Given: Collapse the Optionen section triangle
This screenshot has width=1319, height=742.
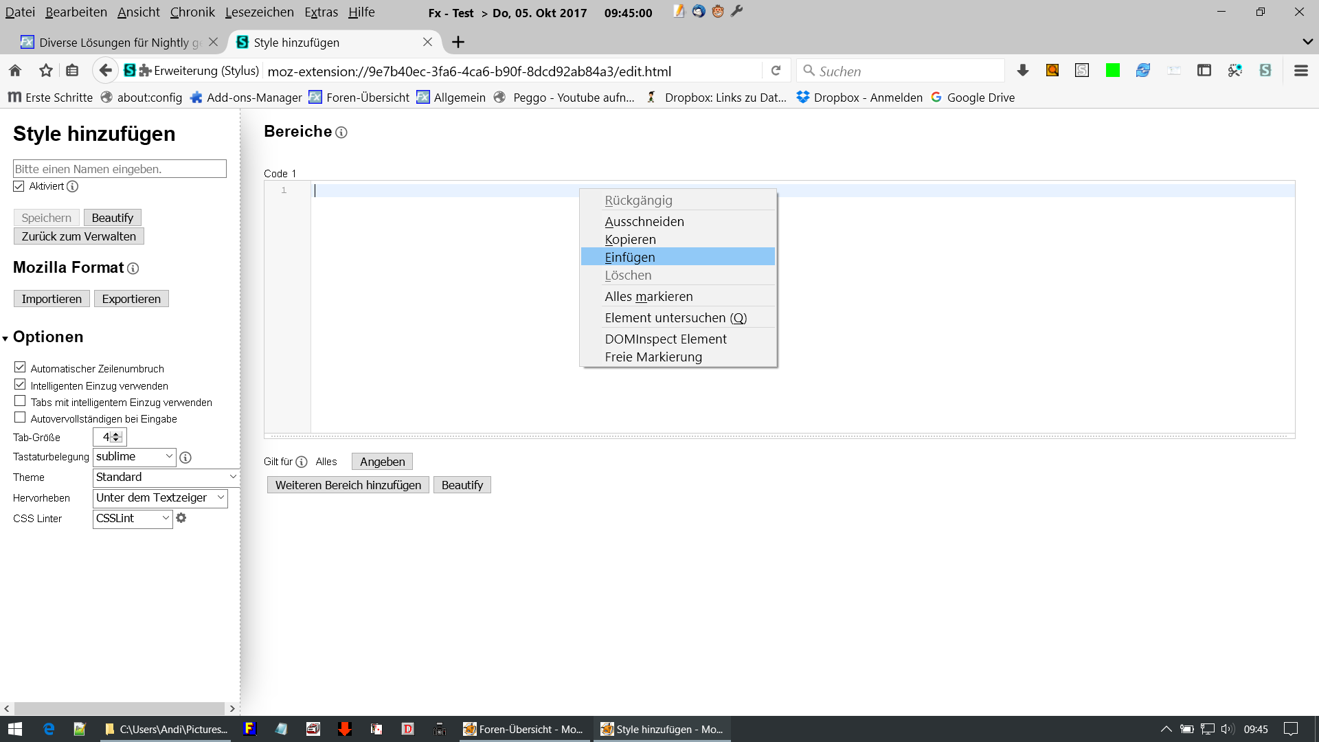Looking at the screenshot, I should 5,338.
